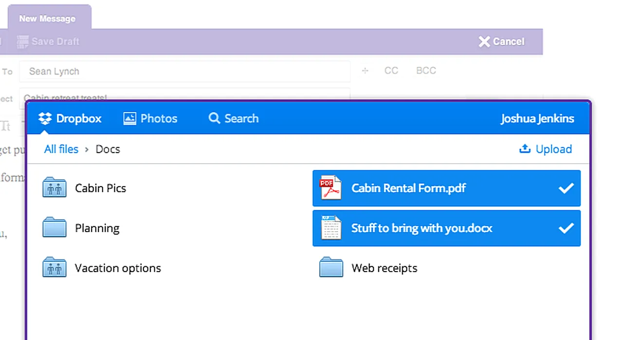Open the Vacation options shared folder icon
This screenshot has height=340, width=620.
(x=55, y=268)
